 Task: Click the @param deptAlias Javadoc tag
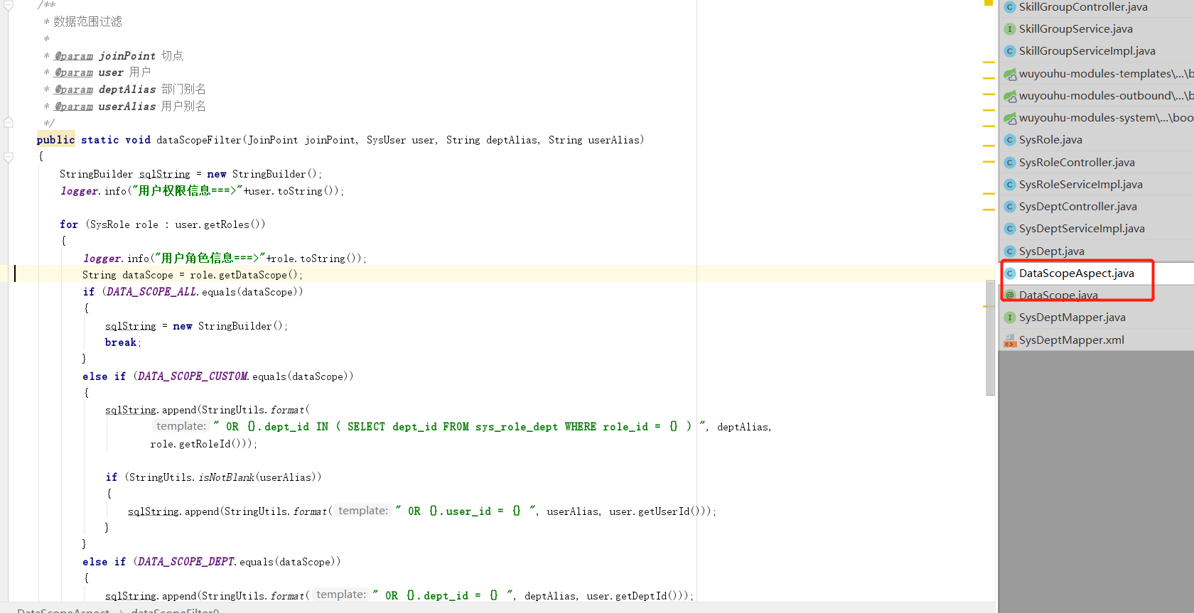tap(105, 89)
